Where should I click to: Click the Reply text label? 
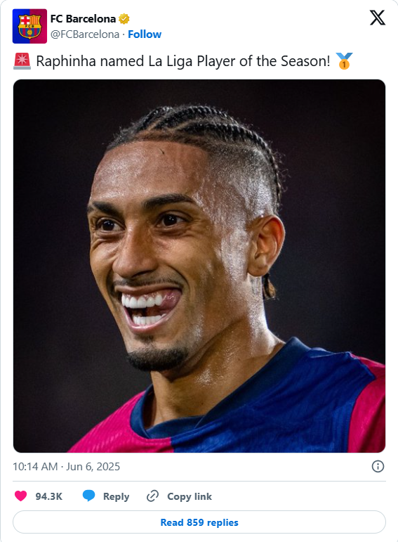[x=116, y=496]
